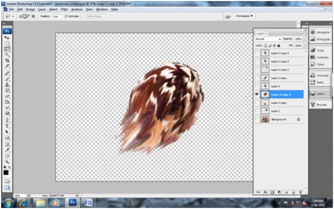Show the Layer 2 copy layer

click(257, 103)
